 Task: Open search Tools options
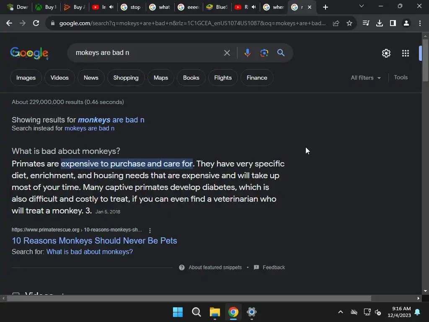(401, 78)
